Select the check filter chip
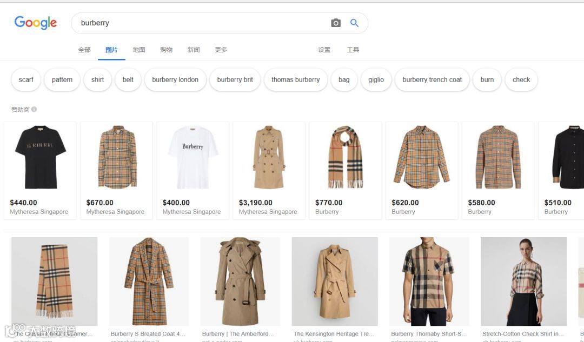584x342 pixels. tap(521, 79)
